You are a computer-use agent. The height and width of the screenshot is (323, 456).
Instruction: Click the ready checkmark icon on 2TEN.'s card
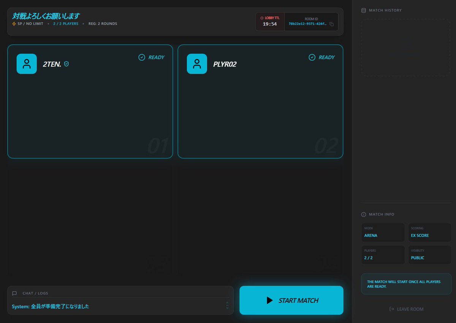142,57
